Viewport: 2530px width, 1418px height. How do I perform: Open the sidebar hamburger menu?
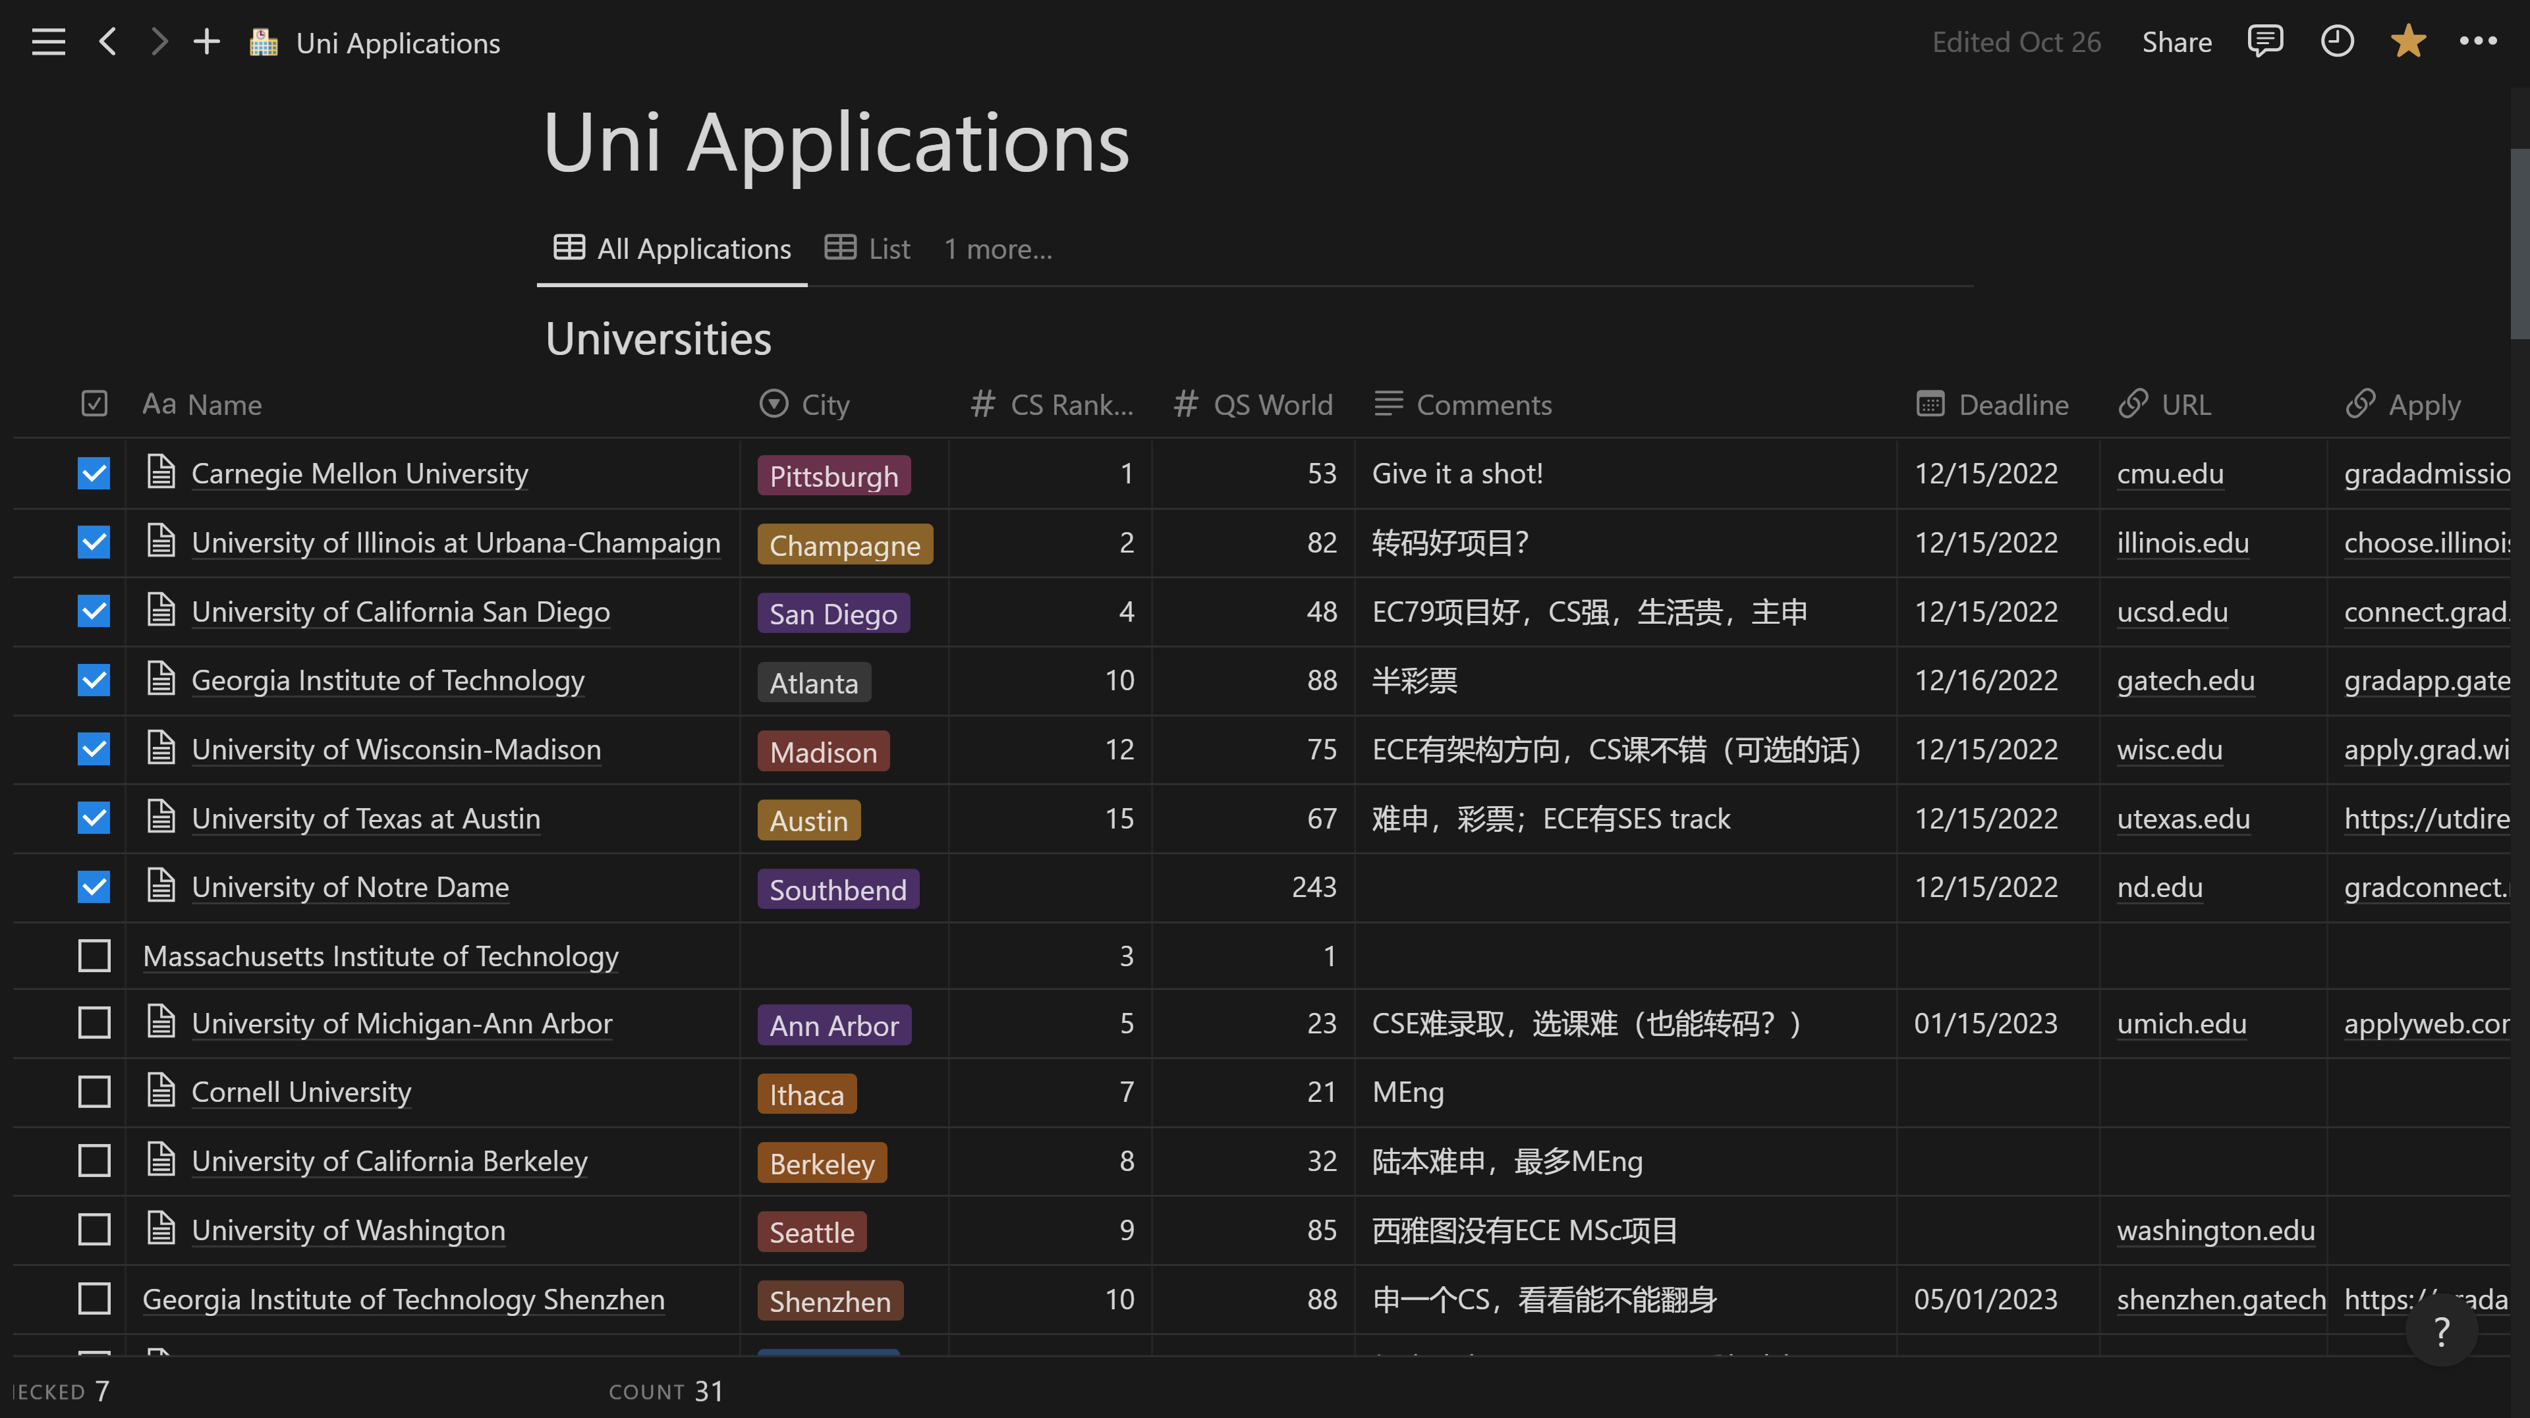tap(48, 42)
